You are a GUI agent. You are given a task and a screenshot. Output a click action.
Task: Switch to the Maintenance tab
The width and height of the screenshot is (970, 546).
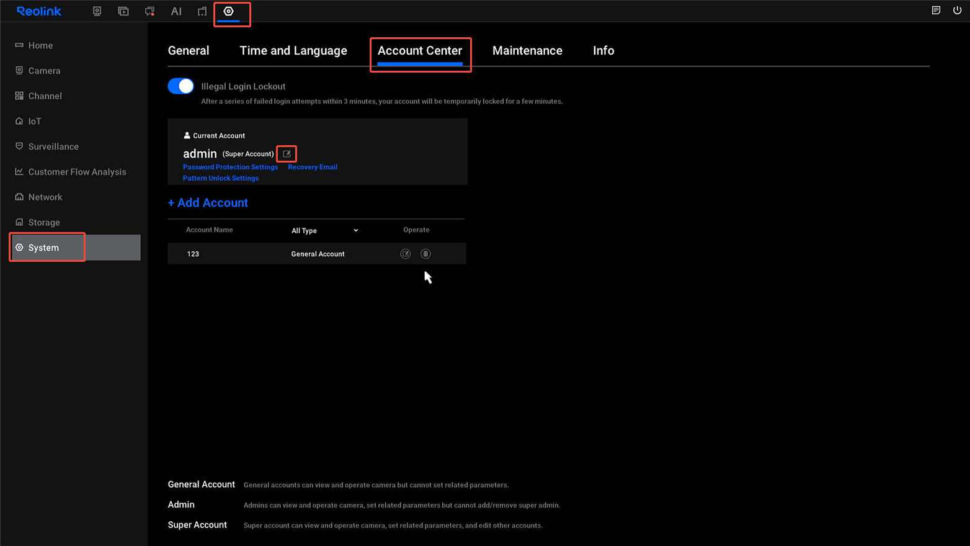[x=527, y=50]
